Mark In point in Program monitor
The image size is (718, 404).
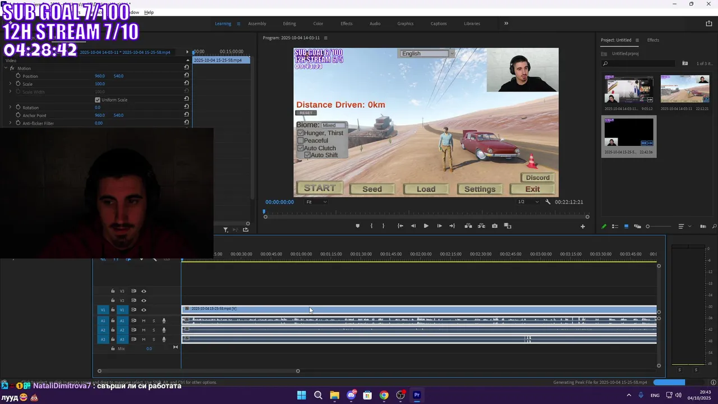click(x=371, y=226)
